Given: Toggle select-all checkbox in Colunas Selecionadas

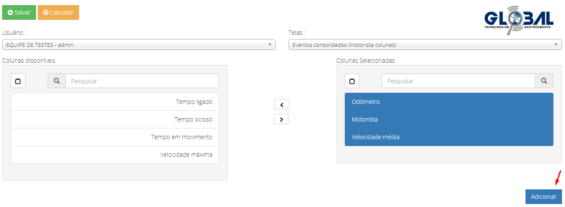Looking at the screenshot, I should pos(352,81).
